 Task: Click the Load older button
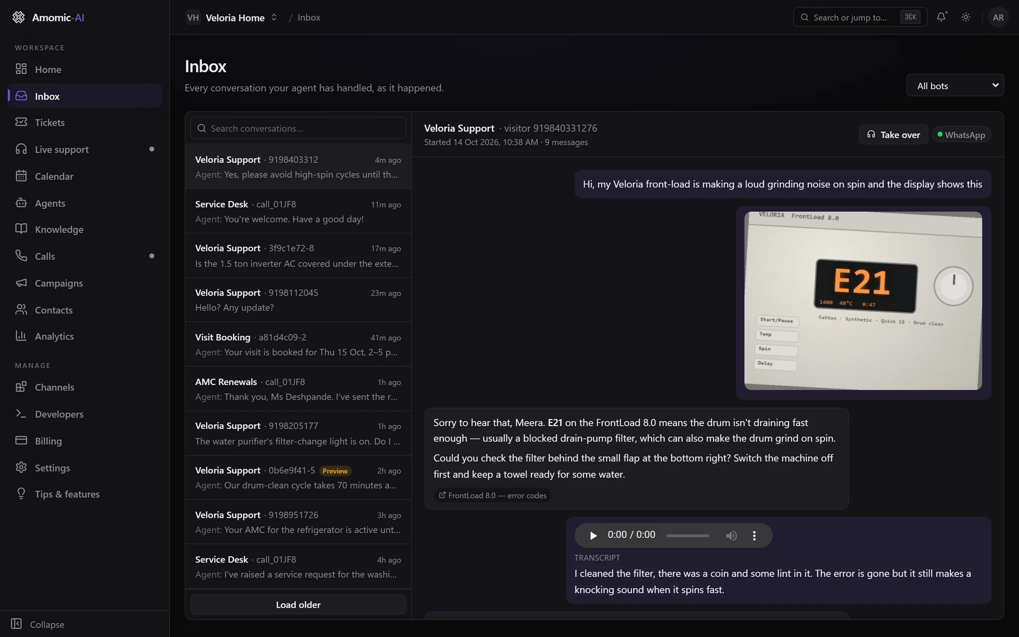pos(298,604)
